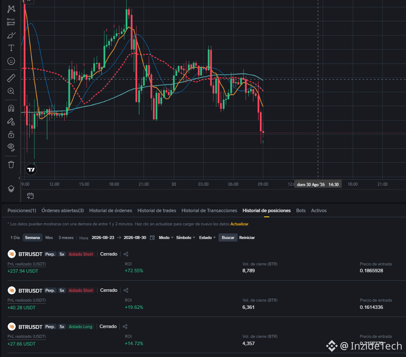Open BTRUSDT symbol of the +14.72% position
Image resolution: width=406 pixels, height=357 pixels.
[x=30, y=327]
